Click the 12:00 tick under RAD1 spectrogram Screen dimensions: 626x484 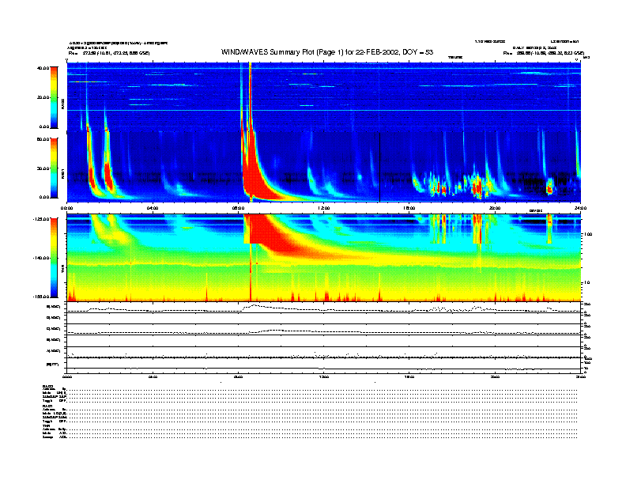(x=324, y=208)
